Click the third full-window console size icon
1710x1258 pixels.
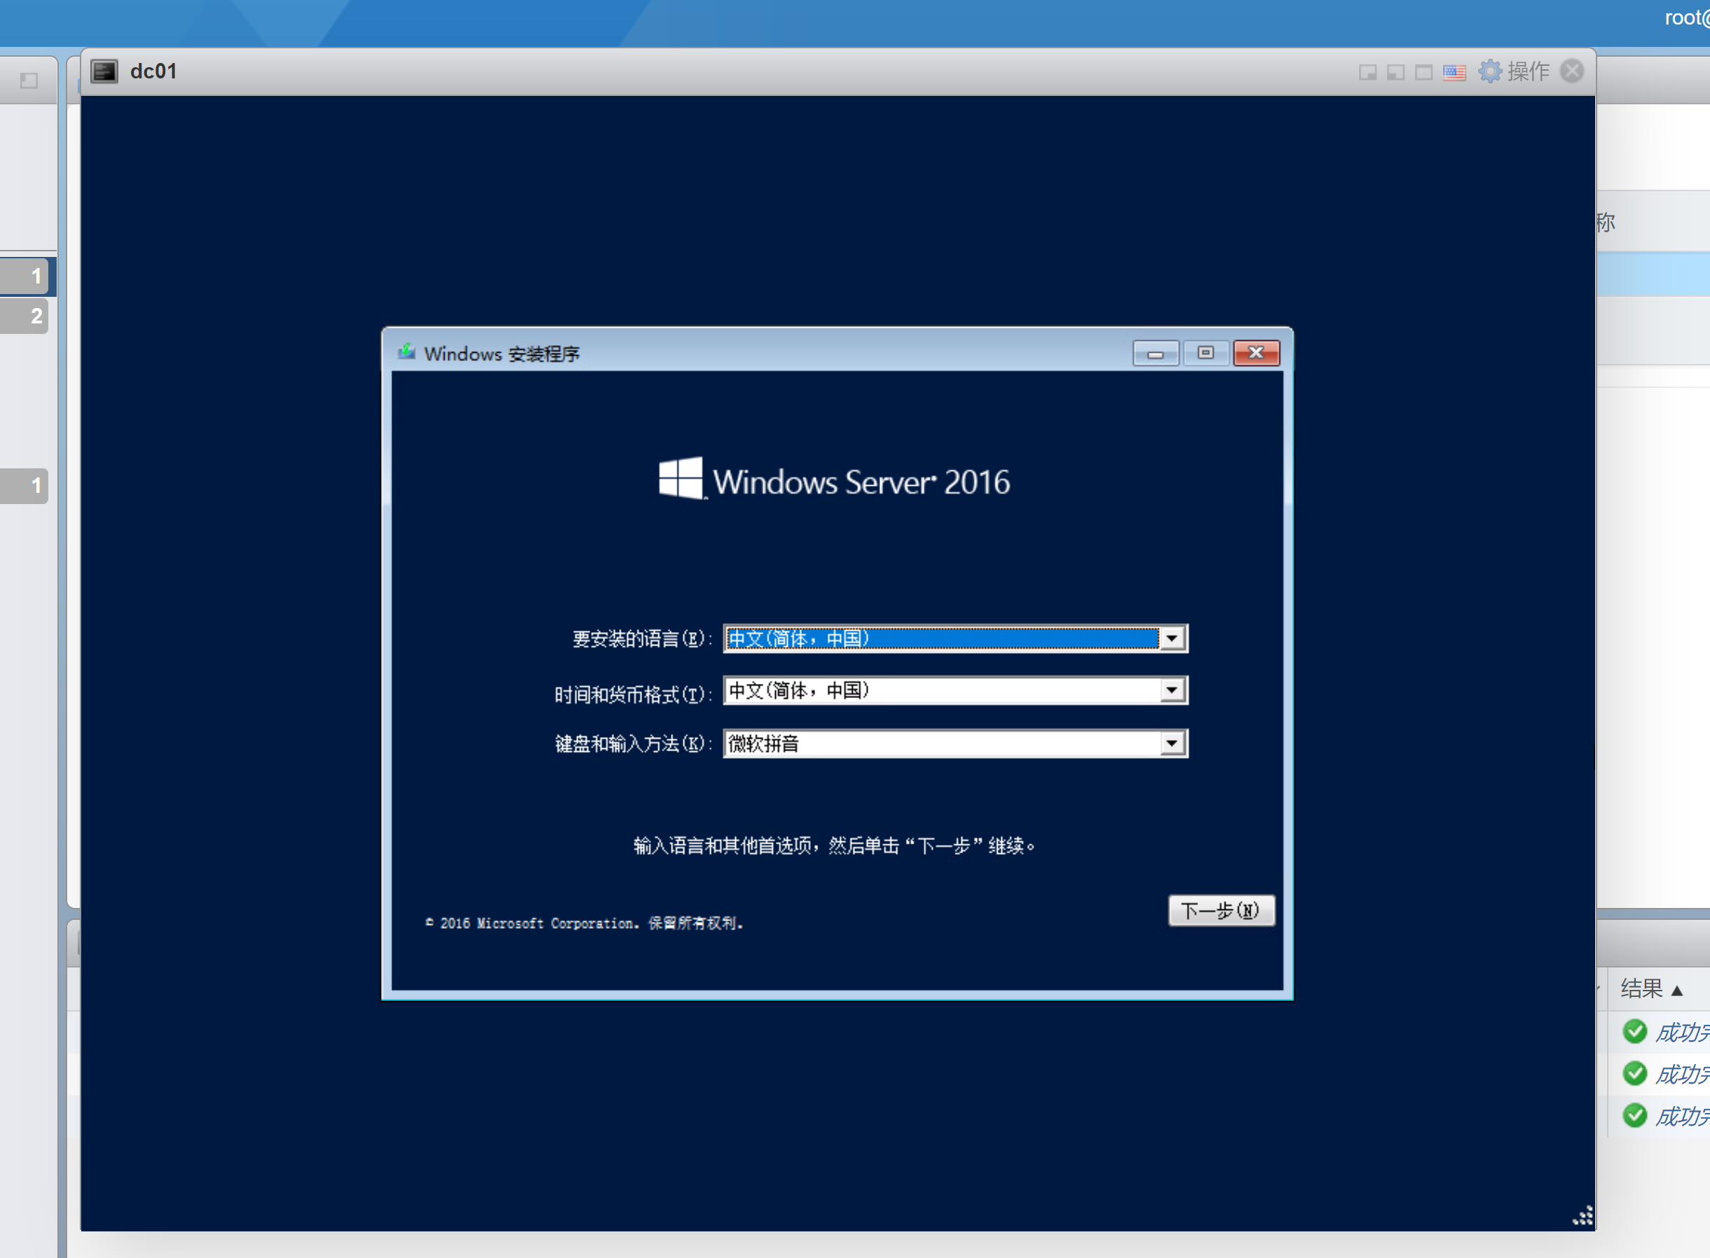point(1424,72)
